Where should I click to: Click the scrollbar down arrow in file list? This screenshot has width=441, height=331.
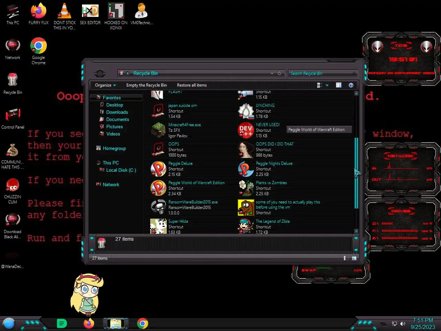[x=356, y=231]
